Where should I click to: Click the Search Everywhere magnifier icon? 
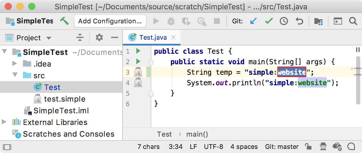(353, 21)
